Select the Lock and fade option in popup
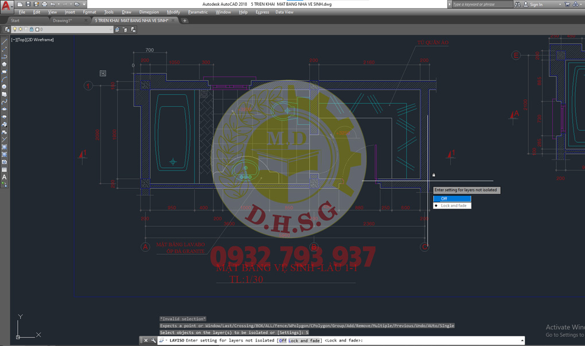 [x=453, y=205]
